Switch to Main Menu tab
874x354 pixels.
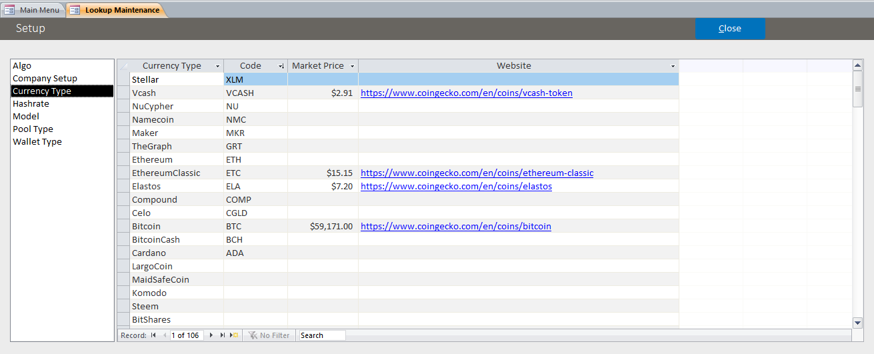pyautogui.click(x=33, y=10)
